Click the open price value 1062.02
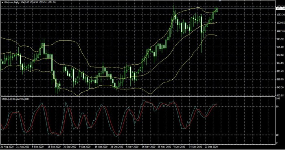 tap(24, 2)
